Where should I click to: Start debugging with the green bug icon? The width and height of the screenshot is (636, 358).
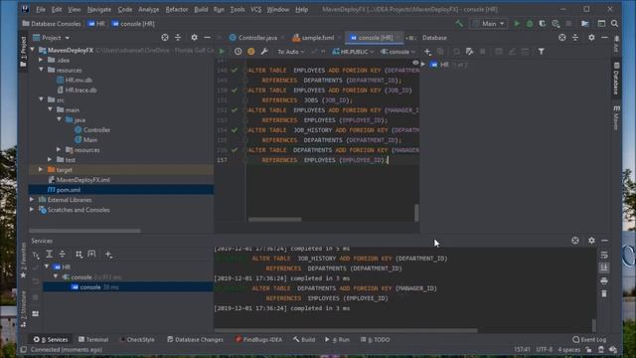point(530,24)
